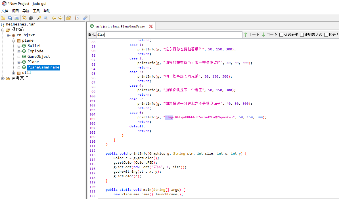Toggle deobfuscation with the padlock icon

point(69,18)
